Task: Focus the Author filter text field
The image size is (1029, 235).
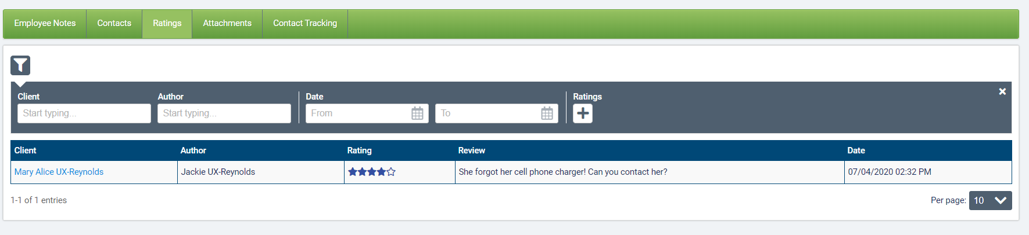Action: pos(224,113)
